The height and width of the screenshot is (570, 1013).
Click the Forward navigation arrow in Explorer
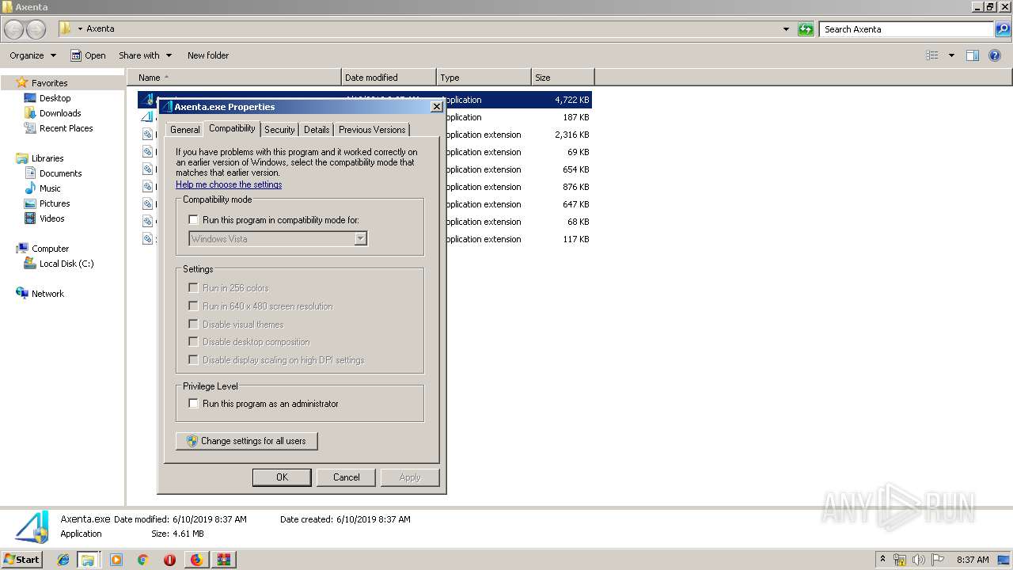pos(36,29)
